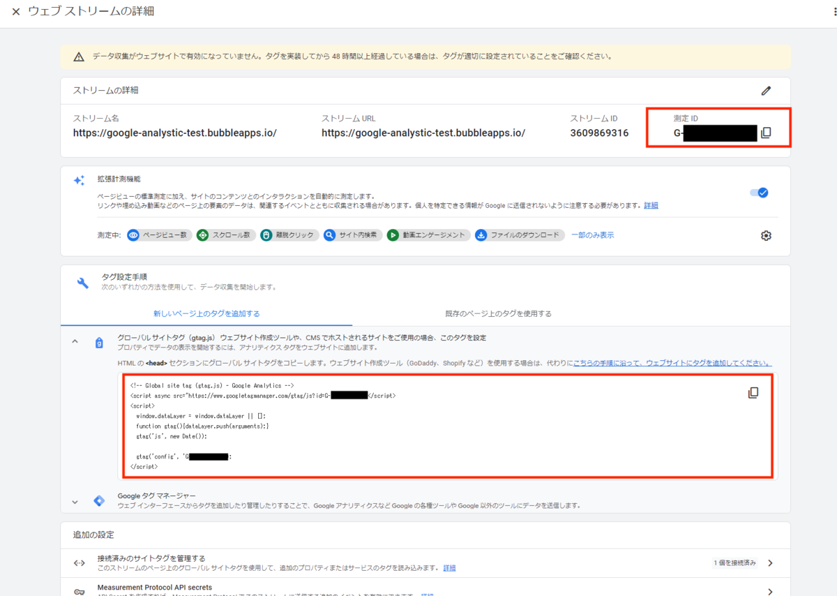
Task: Click the 1個を接続済み badge
Action: 734,563
